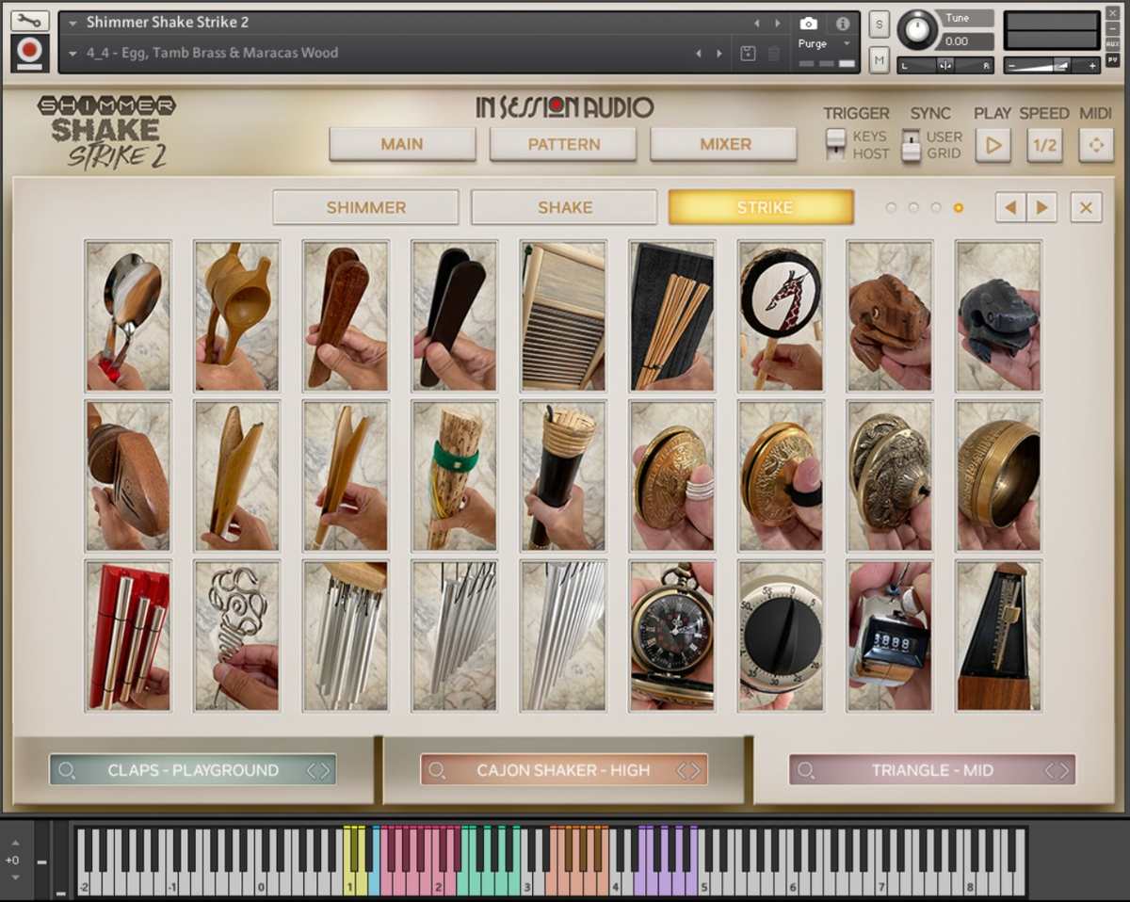Screen dimensions: 1130x902
Task: Click the PLAY triangle button
Action: tap(993, 145)
